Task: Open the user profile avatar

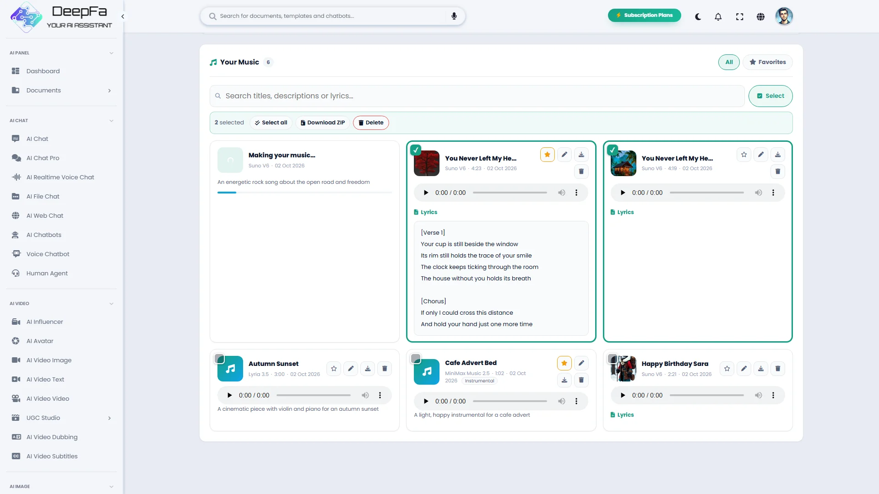Action: point(784,16)
